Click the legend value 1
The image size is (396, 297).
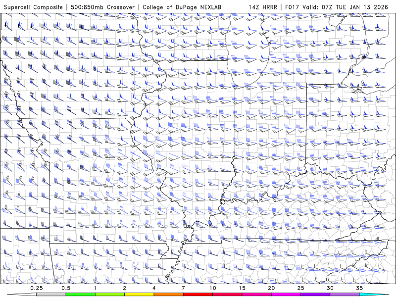pos(95,288)
